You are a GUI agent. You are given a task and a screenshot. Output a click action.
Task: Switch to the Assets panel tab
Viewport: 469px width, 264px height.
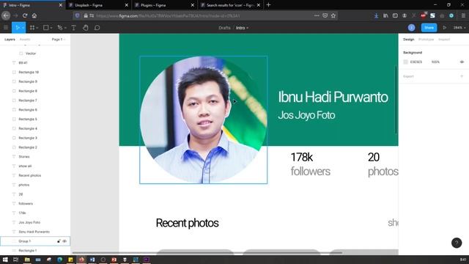coord(25,39)
